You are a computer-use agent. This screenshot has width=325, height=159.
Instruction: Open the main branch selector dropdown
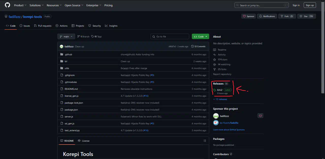(x=66, y=37)
